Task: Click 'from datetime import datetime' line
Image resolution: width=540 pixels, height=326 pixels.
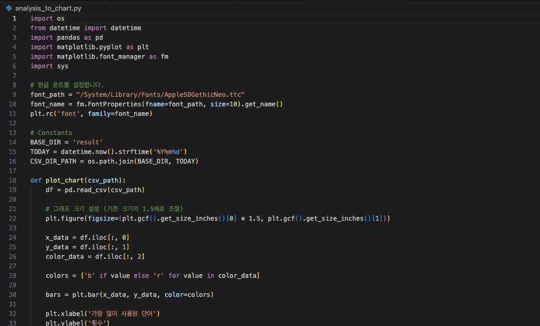Action: [86, 28]
